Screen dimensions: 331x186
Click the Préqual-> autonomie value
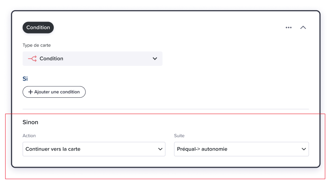point(202,149)
